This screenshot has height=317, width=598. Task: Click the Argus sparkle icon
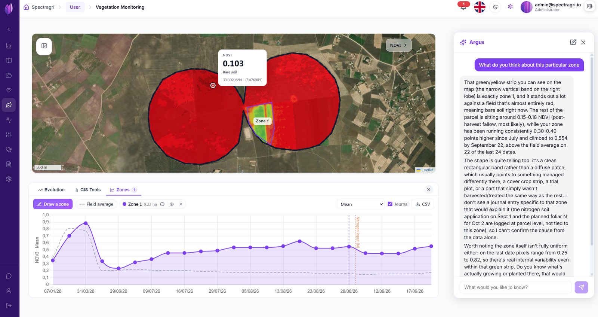463,42
